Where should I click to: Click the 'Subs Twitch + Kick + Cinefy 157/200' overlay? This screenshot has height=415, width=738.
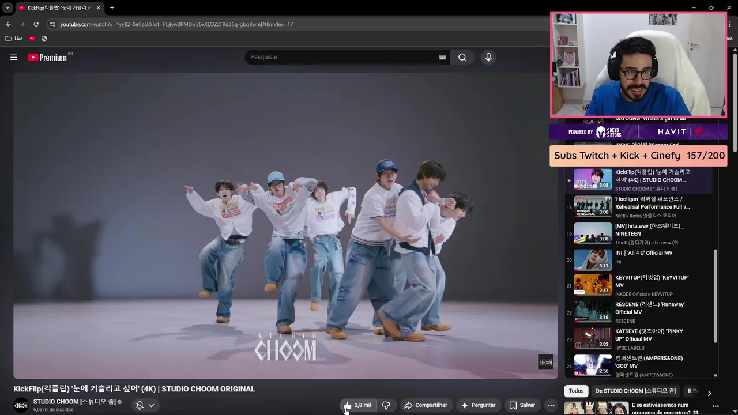tap(639, 156)
